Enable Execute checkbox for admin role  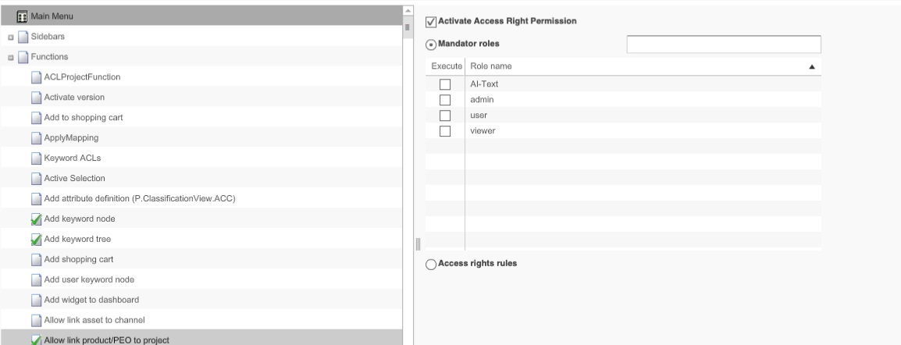pos(445,100)
